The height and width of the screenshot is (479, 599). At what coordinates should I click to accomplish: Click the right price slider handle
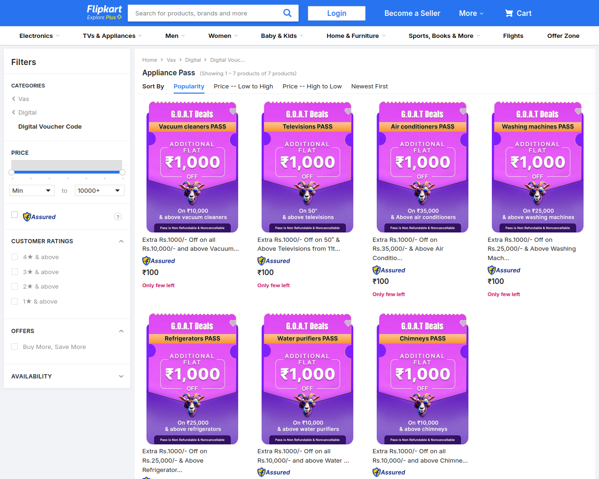pyautogui.click(x=122, y=172)
